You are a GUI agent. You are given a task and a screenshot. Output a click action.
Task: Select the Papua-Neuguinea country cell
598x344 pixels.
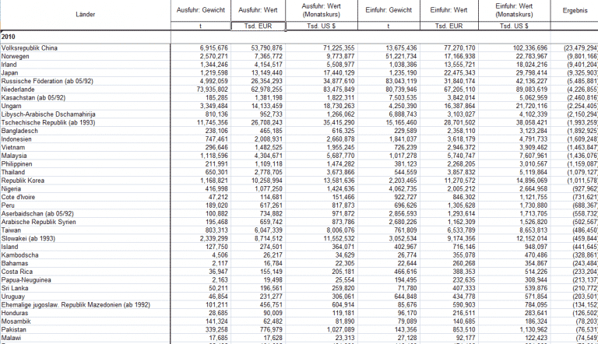pyautogui.click(x=26, y=279)
